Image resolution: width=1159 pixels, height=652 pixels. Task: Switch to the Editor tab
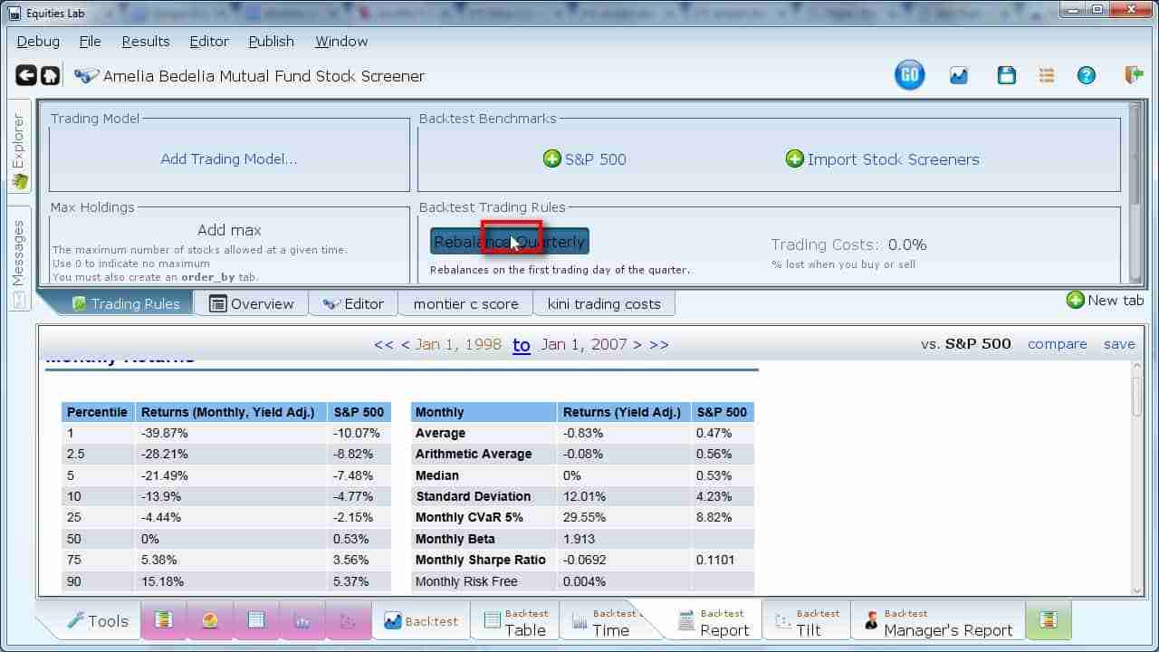[353, 303]
